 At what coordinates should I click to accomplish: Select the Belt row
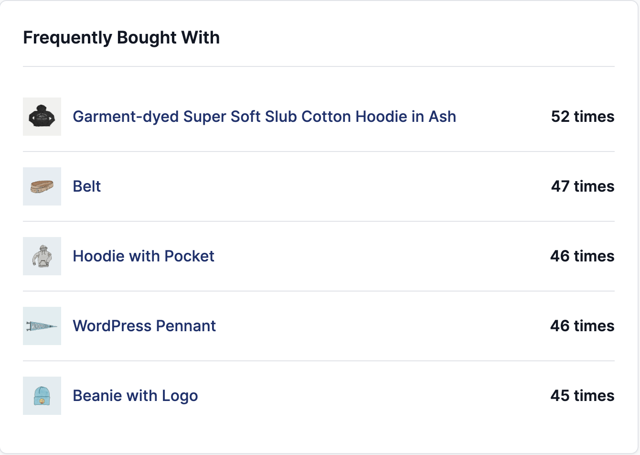tap(320, 186)
